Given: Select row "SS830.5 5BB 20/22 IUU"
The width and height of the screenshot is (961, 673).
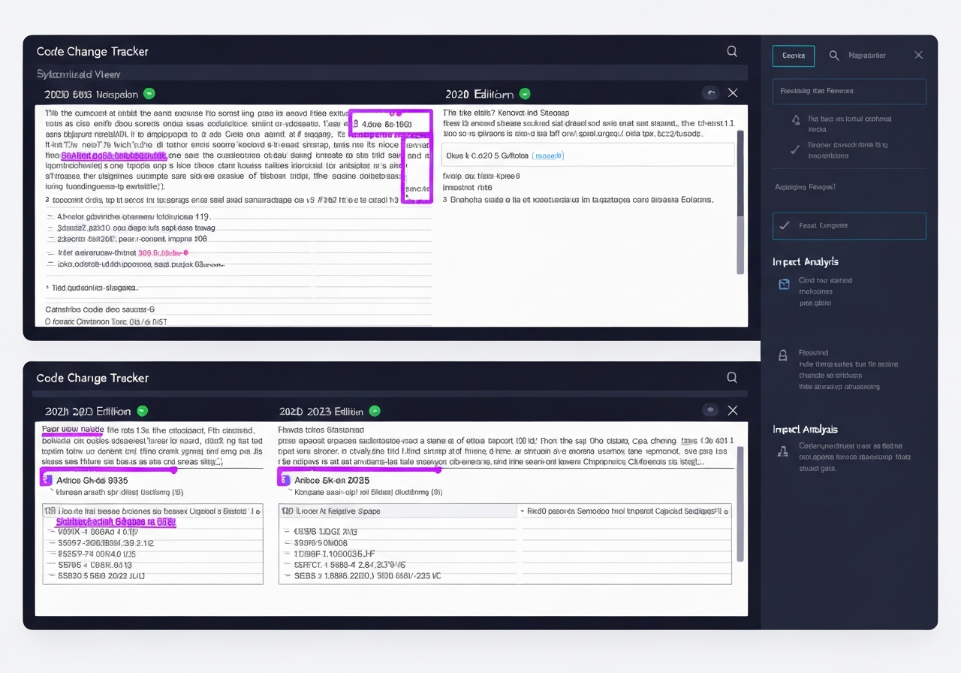Looking at the screenshot, I should (x=153, y=576).
